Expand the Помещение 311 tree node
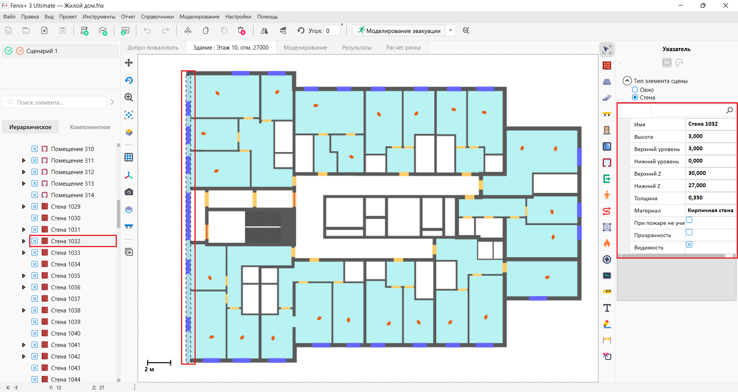The image size is (738, 392). pyautogui.click(x=24, y=160)
